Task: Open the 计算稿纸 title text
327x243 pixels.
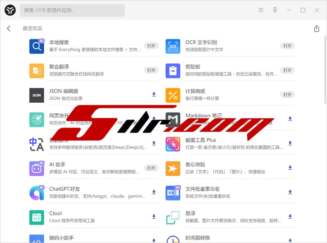Action: pos(195,91)
